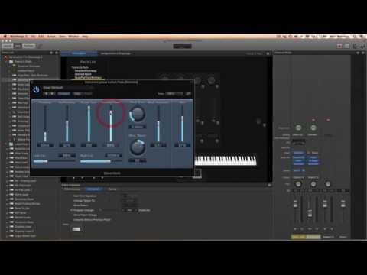
Task: Toggle the Program Change checkbox
Action: [71, 210]
